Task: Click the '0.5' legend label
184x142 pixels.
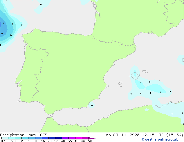Action: [10, 141]
